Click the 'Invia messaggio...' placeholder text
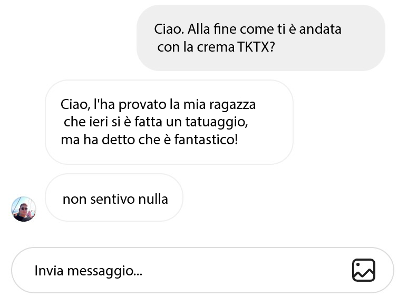This screenshot has width=398, height=297. (x=89, y=271)
